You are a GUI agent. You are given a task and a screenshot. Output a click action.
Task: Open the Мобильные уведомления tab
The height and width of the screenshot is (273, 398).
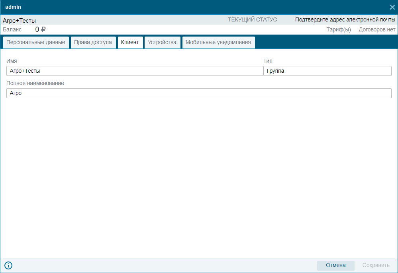(x=218, y=42)
